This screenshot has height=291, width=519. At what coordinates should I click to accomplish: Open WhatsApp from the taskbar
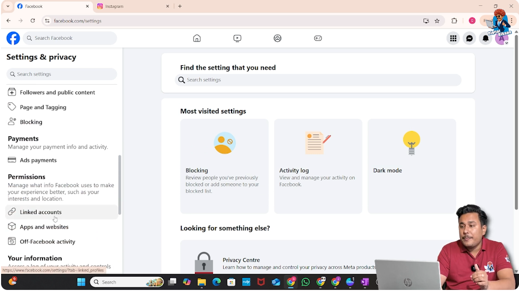coord(305,282)
